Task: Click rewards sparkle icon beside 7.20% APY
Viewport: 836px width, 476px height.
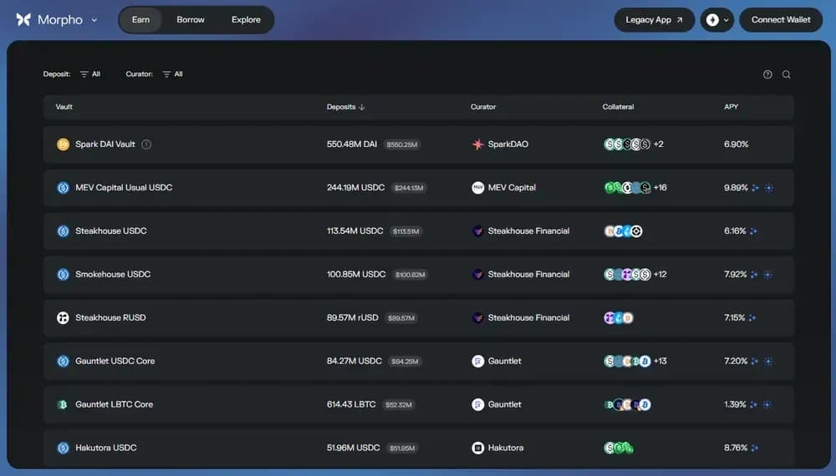Action: pos(754,362)
